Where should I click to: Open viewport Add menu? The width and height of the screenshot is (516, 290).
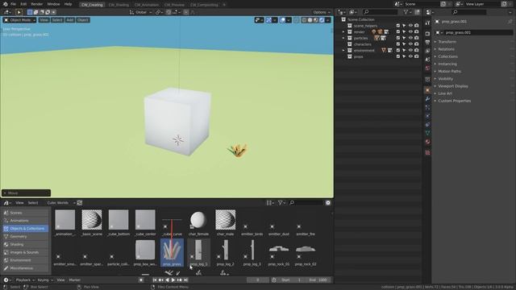click(x=70, y=20)
